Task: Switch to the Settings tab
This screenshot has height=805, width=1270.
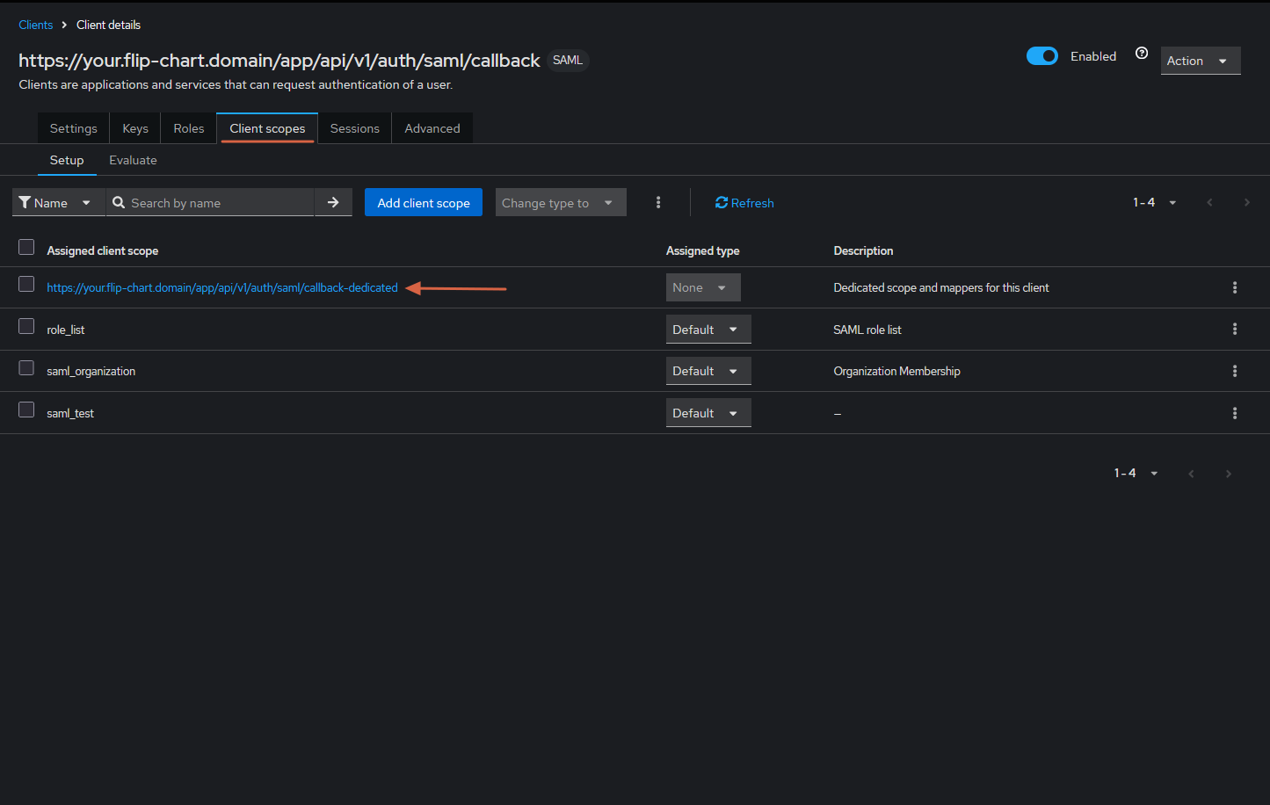Action: pyautogui.click(x=74, y=128)
